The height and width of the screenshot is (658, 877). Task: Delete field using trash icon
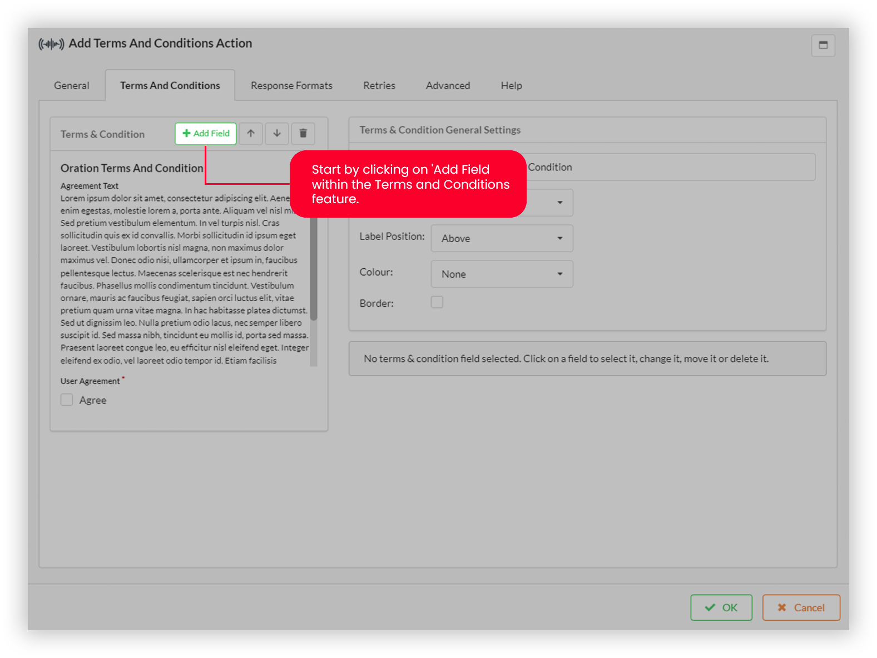(303, 134)
